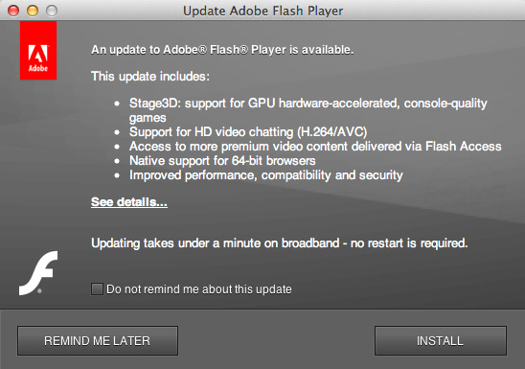This screenshot has width=525, height=369.
Task: Start the update with the Install button
Action: 441,341
